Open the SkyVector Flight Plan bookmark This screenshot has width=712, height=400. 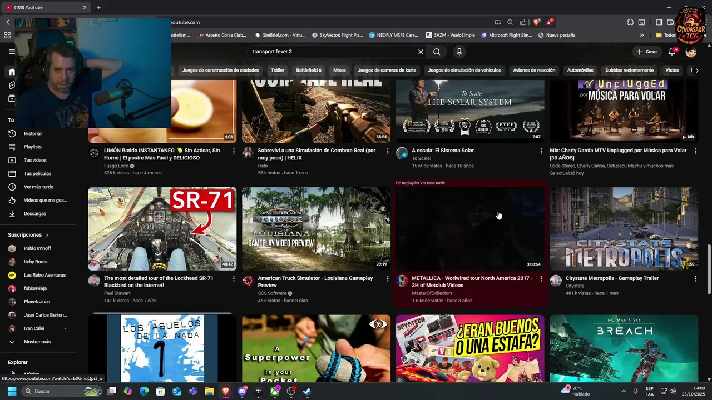pyautogui.click(x=337, y=35)
